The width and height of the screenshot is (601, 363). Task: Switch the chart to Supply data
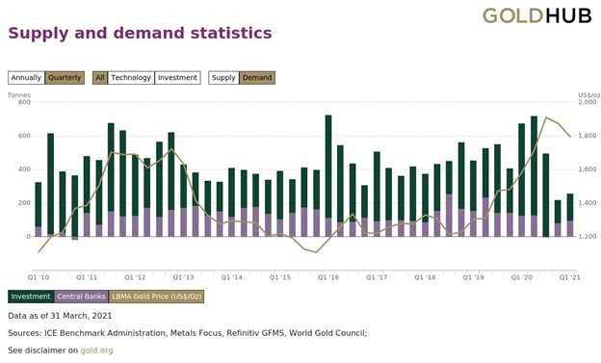pos(223,78)
